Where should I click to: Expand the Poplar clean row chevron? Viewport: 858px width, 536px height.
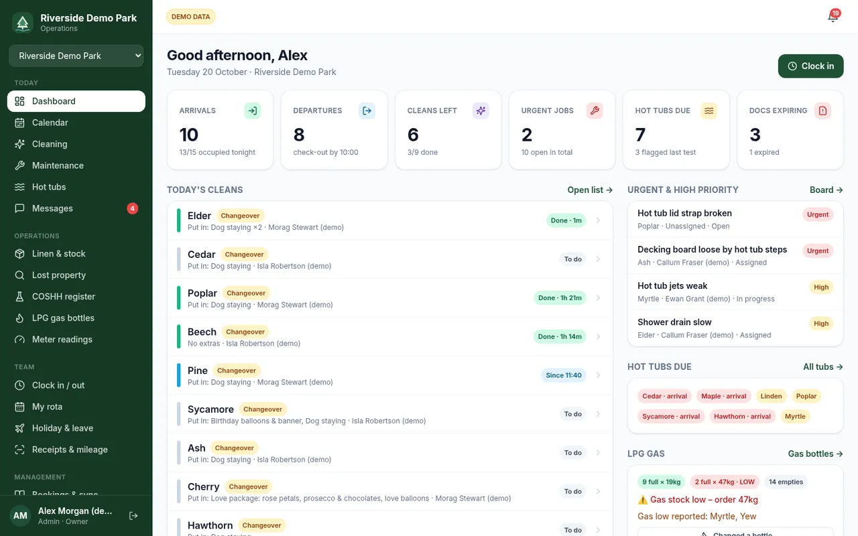599,298
